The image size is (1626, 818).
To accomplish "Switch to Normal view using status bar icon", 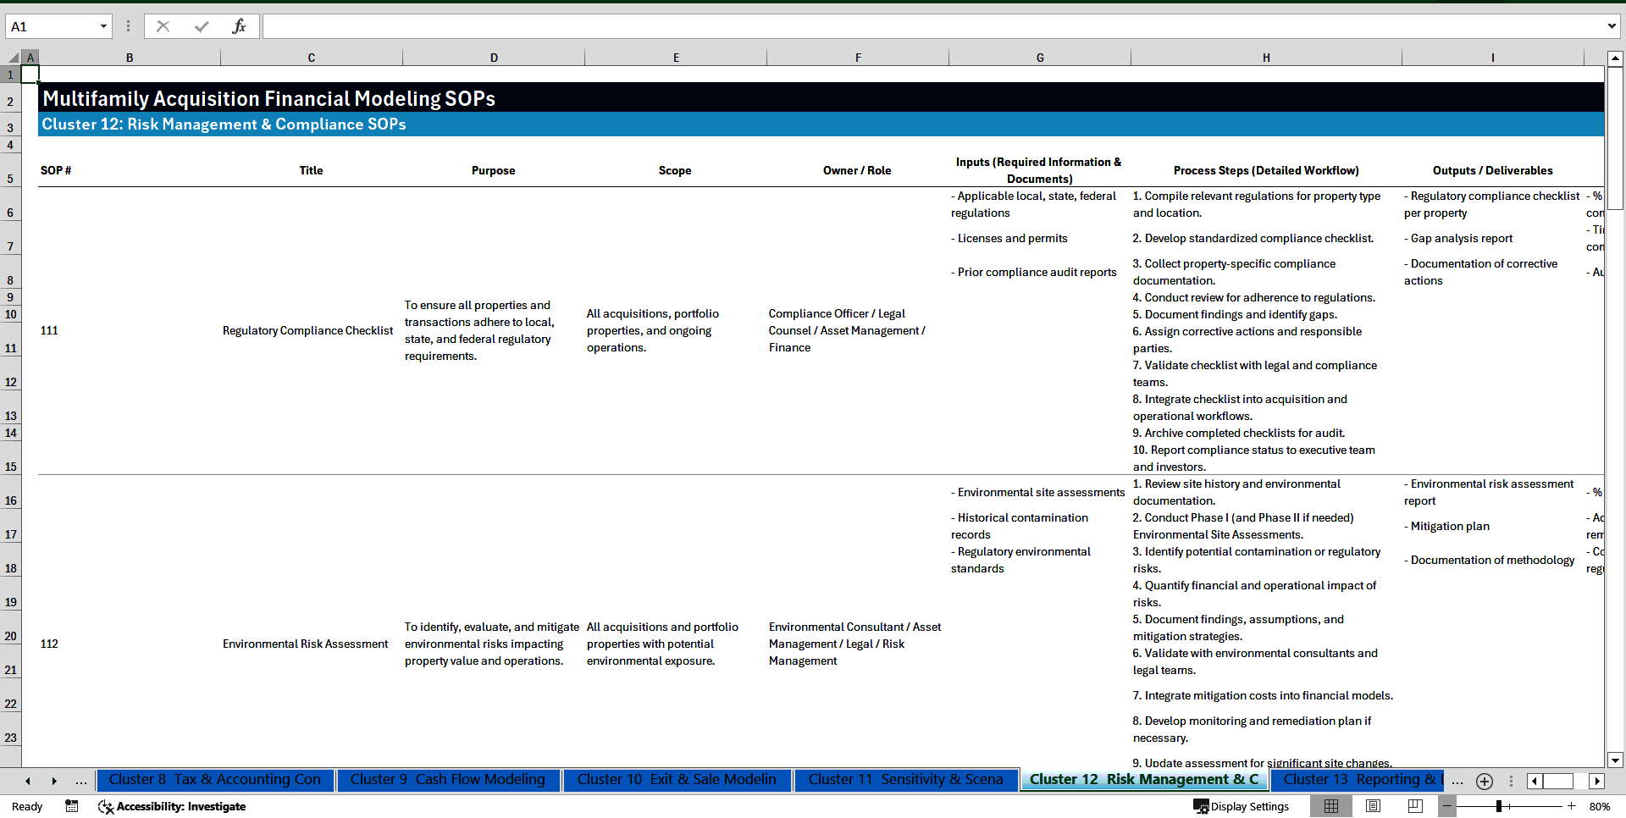I will (1331, 806).
